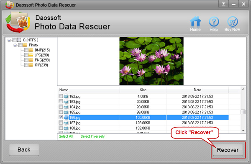
Task: Click the file list scrollbar up arrow
Action: [x=243, y=89]
